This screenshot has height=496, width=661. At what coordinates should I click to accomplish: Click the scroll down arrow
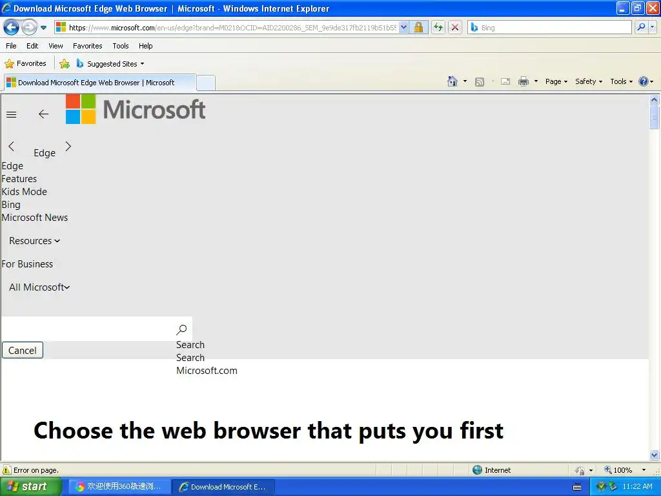point(655,455)
